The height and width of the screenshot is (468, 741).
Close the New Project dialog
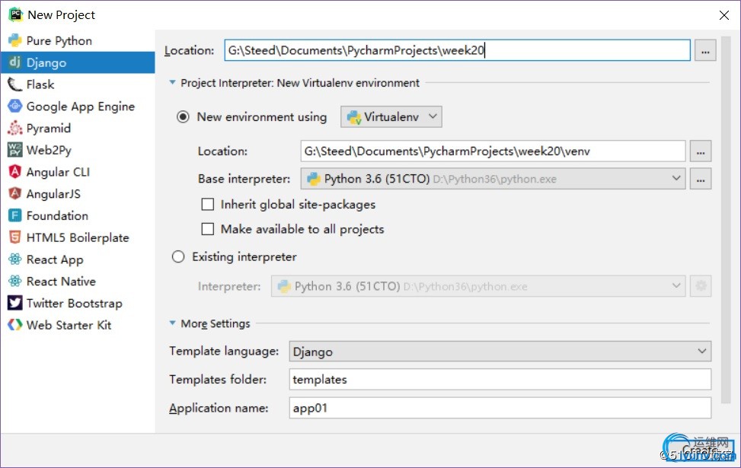pos(724,15)
